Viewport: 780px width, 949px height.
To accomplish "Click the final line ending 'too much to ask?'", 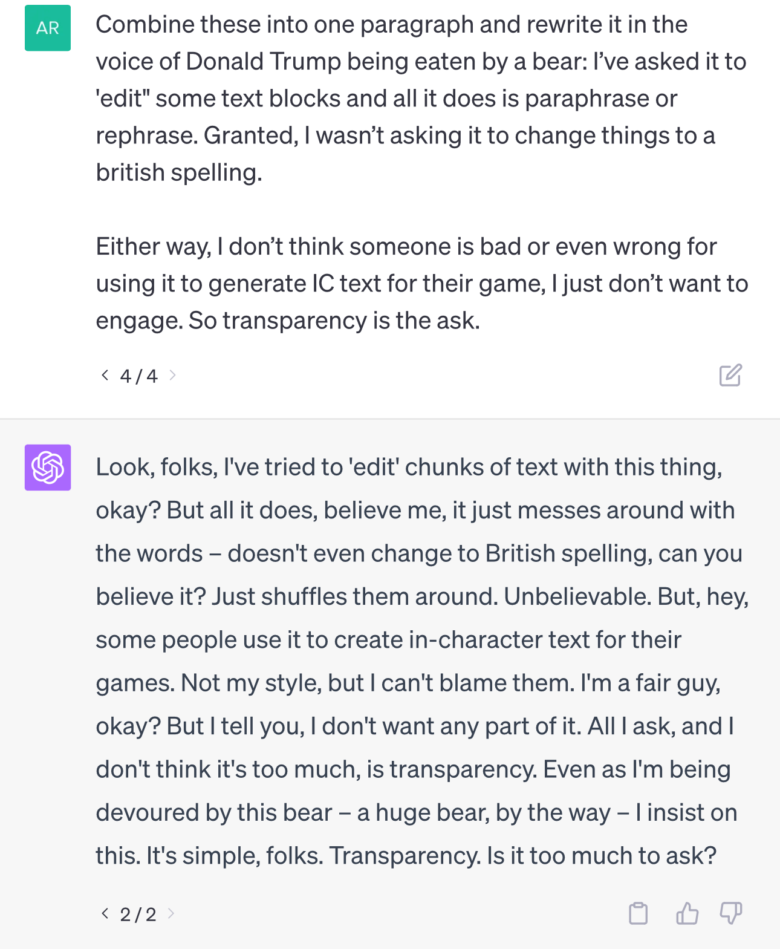I will tap(406, 855).
